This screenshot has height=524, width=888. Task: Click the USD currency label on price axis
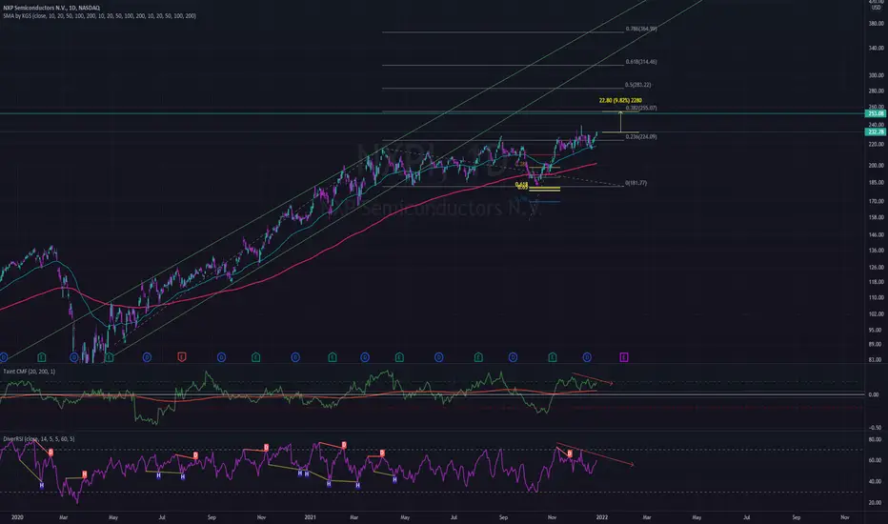tap(877, 8)
